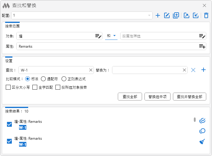Click the search results scrollbar thumb

195,119
